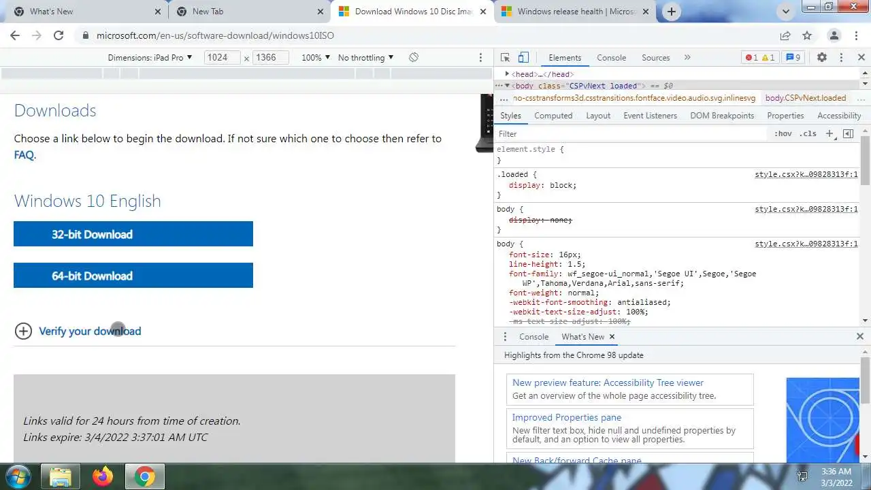Screen dimensions: 871x490
Task: Click the What's New video thumbnail
Action: coord(823,420)
